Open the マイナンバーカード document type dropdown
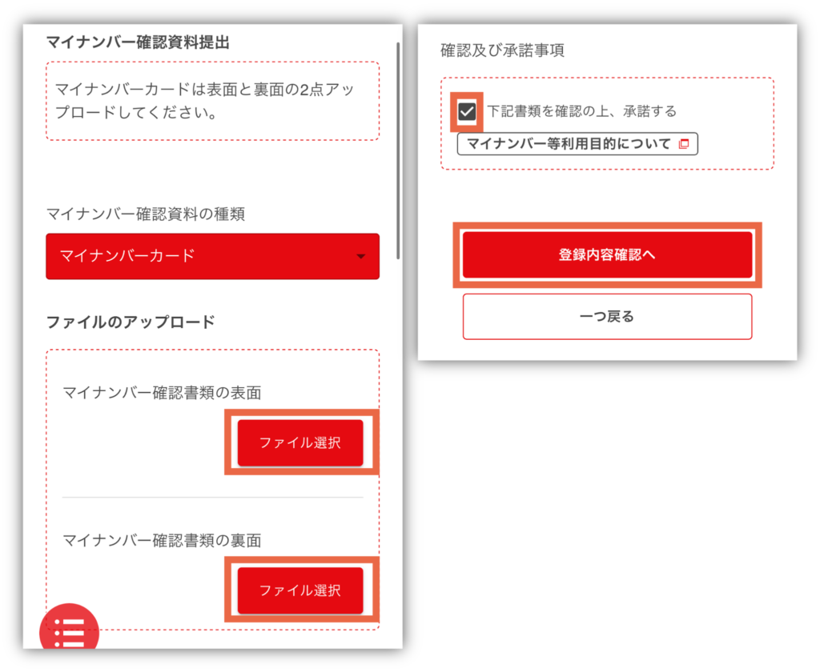 [x=212, y=256]
